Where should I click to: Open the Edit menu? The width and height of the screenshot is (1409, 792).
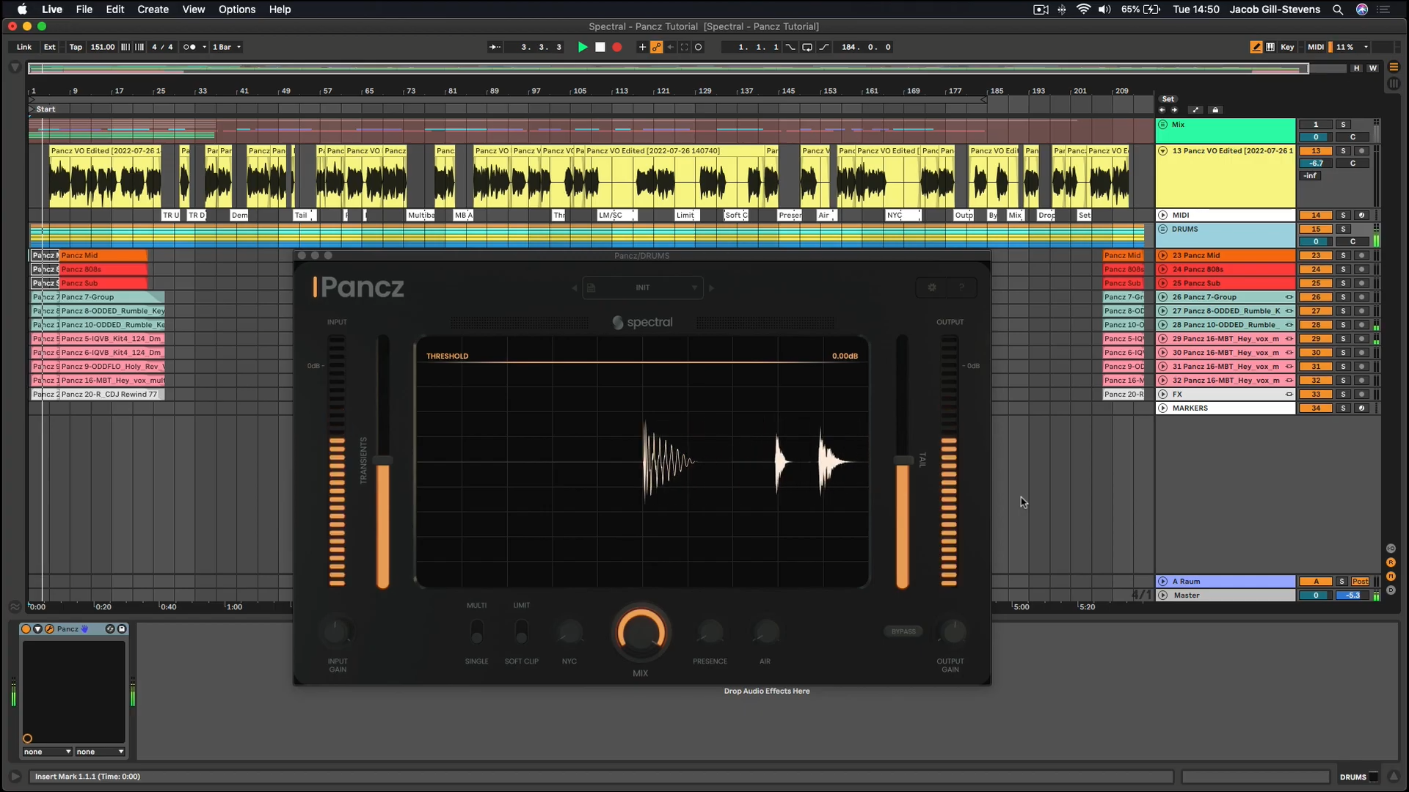(x=115, y=10)
